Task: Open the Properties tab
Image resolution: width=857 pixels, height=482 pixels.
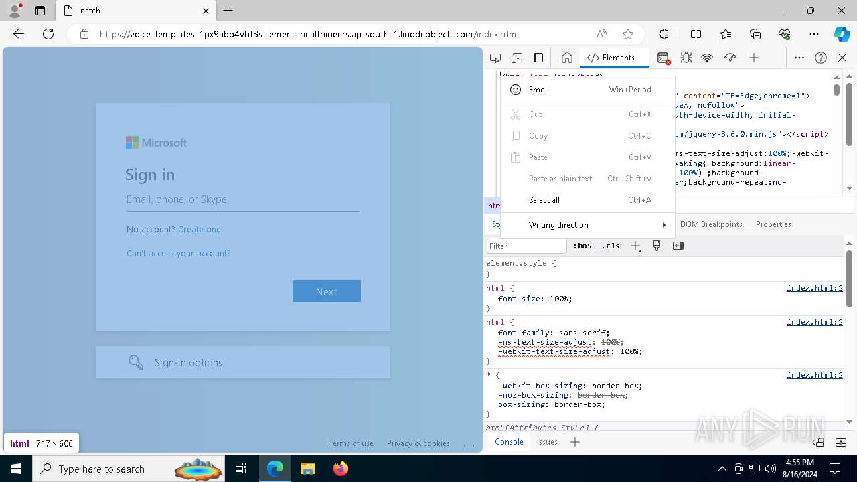Action: [x=773, y=224]
